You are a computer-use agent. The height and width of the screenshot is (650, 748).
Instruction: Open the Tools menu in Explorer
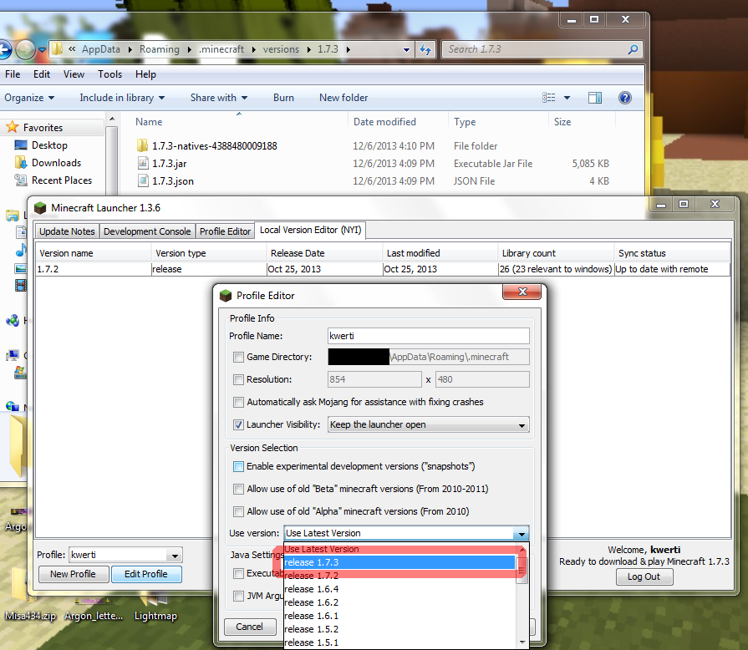(109, 74)
